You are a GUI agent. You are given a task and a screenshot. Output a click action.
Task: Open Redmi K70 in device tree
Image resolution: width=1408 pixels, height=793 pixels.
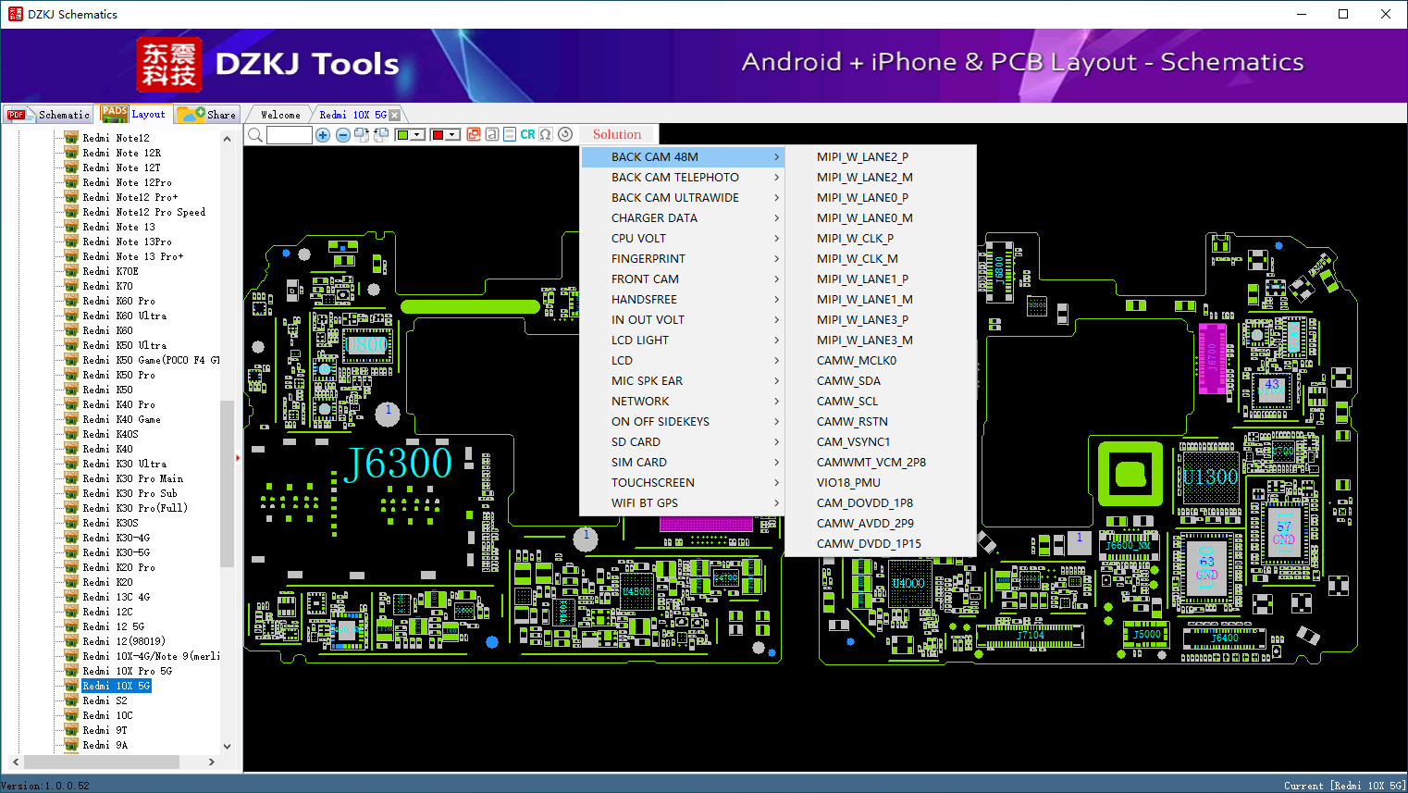107,286
